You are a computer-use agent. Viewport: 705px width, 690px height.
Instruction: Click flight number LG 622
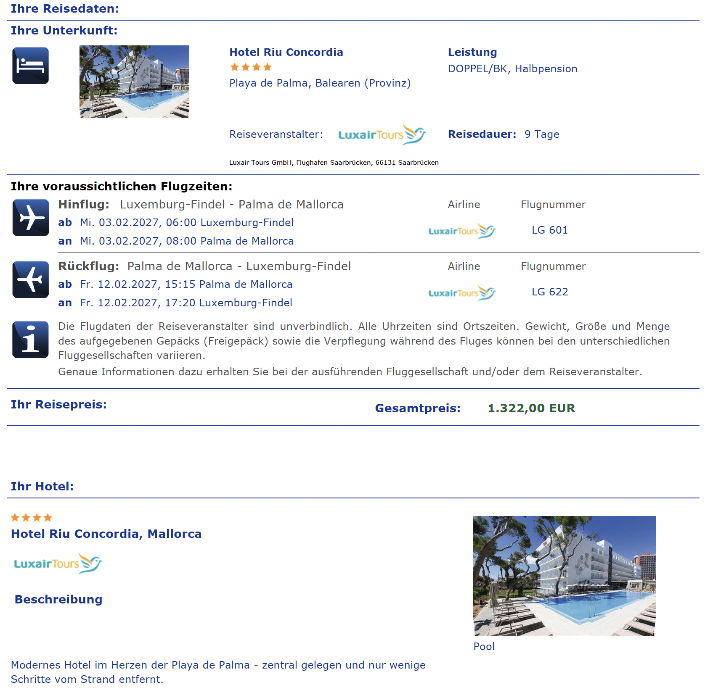tap(550, 292)
